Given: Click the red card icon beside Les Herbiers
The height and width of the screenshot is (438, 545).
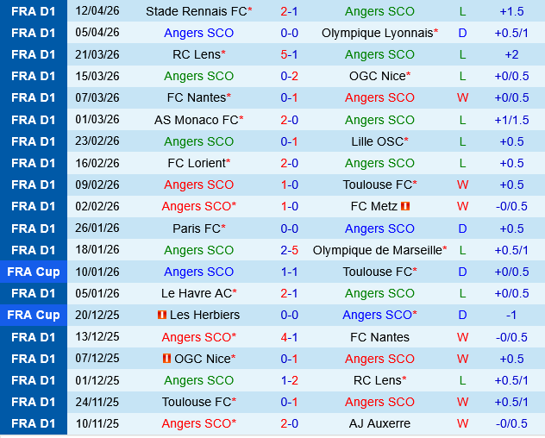Looking at the screenshot, I should [162, 316].
